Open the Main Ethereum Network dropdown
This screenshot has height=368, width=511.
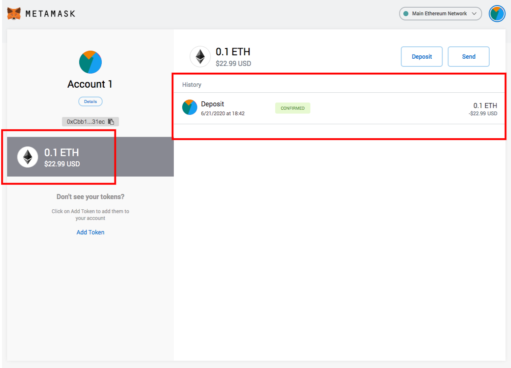tap(440, 14)
